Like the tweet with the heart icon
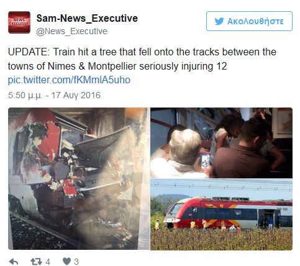This screenshot has height=266, width=300. [x=66, y=262]
